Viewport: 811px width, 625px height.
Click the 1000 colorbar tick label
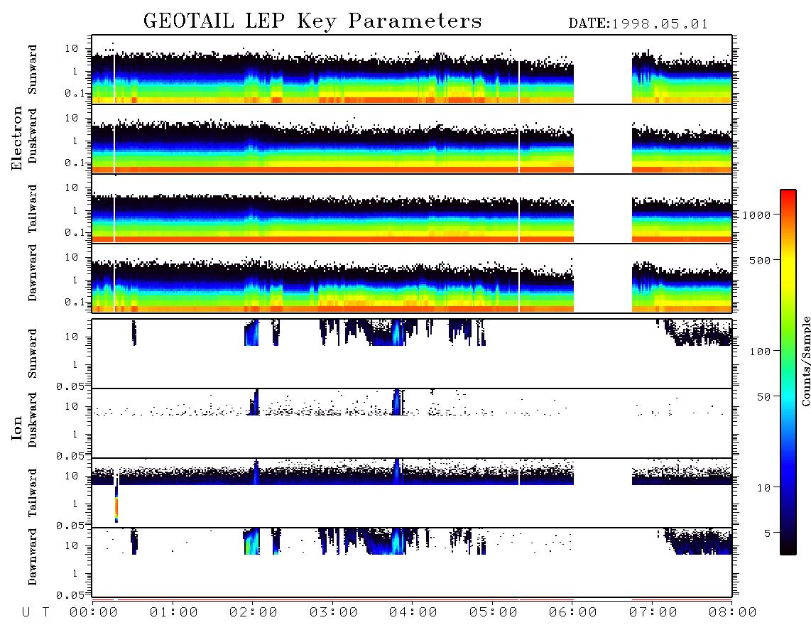[x=757, y=215]
